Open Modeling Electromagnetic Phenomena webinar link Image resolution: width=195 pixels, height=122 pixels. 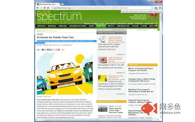pos(141,91)
